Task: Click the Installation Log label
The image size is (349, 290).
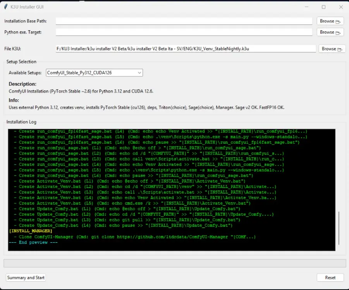Action: [x=21, y=122]
